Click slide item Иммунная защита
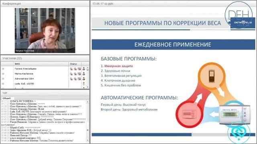This screenshot has height=144, width=257. [117, 66]
